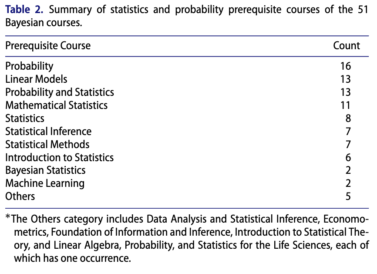Select the "Bayesian Statistics" row label
This screenshot has width=377, height=274.
45,170
